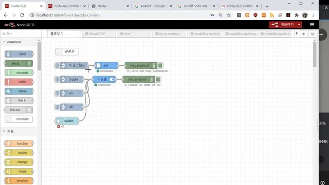
Task: Click the red shield extension icon
Action: pyautogui.click(x=255, y=15)
